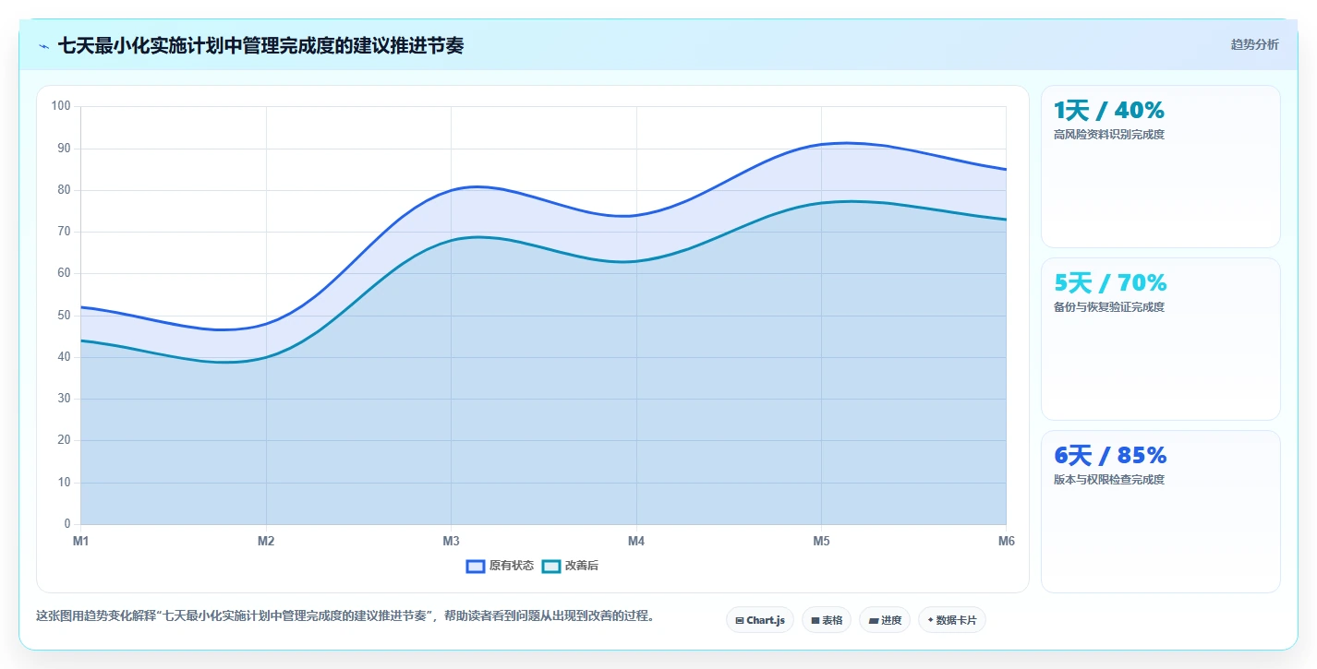Click the 改善后 line at M6

tap(1006, 220)
